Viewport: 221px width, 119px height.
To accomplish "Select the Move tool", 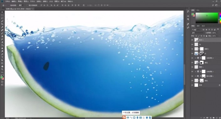I will [x=2, y=12].
